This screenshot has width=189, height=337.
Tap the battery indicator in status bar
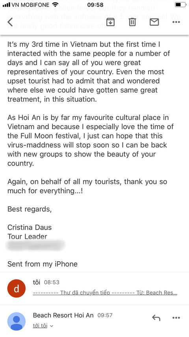[181, 4]
